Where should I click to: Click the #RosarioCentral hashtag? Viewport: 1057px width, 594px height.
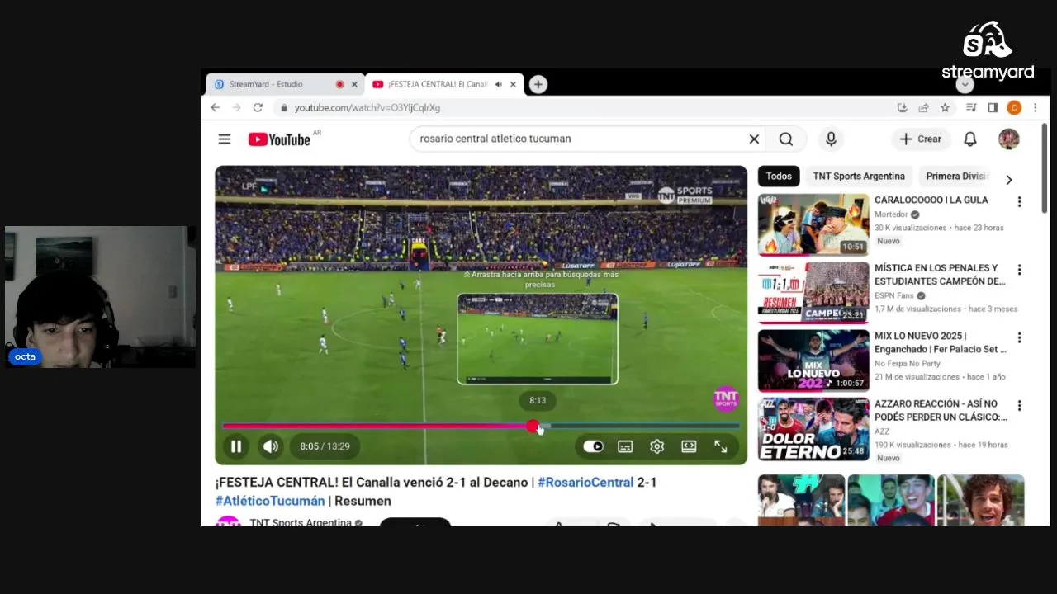(x=585, y=483)
